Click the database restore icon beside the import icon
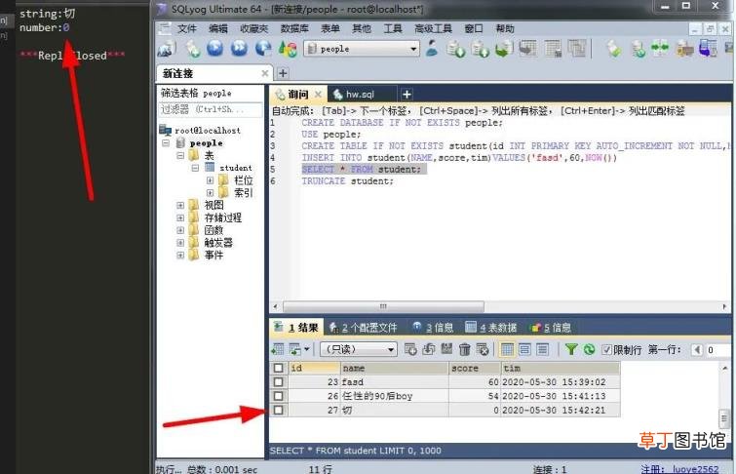 pos(480,49)
